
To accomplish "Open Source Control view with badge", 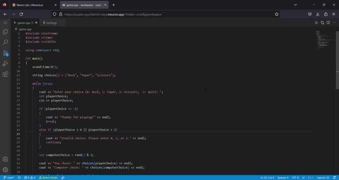I will (5, 53).
